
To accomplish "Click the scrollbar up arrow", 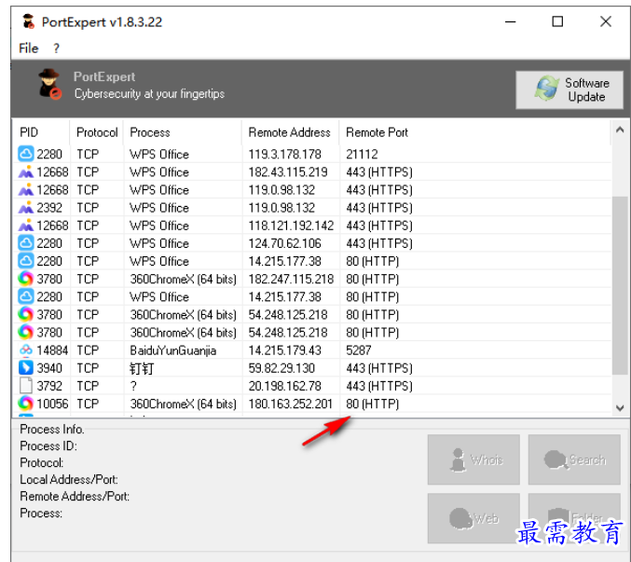I will (x=621, y=132).
